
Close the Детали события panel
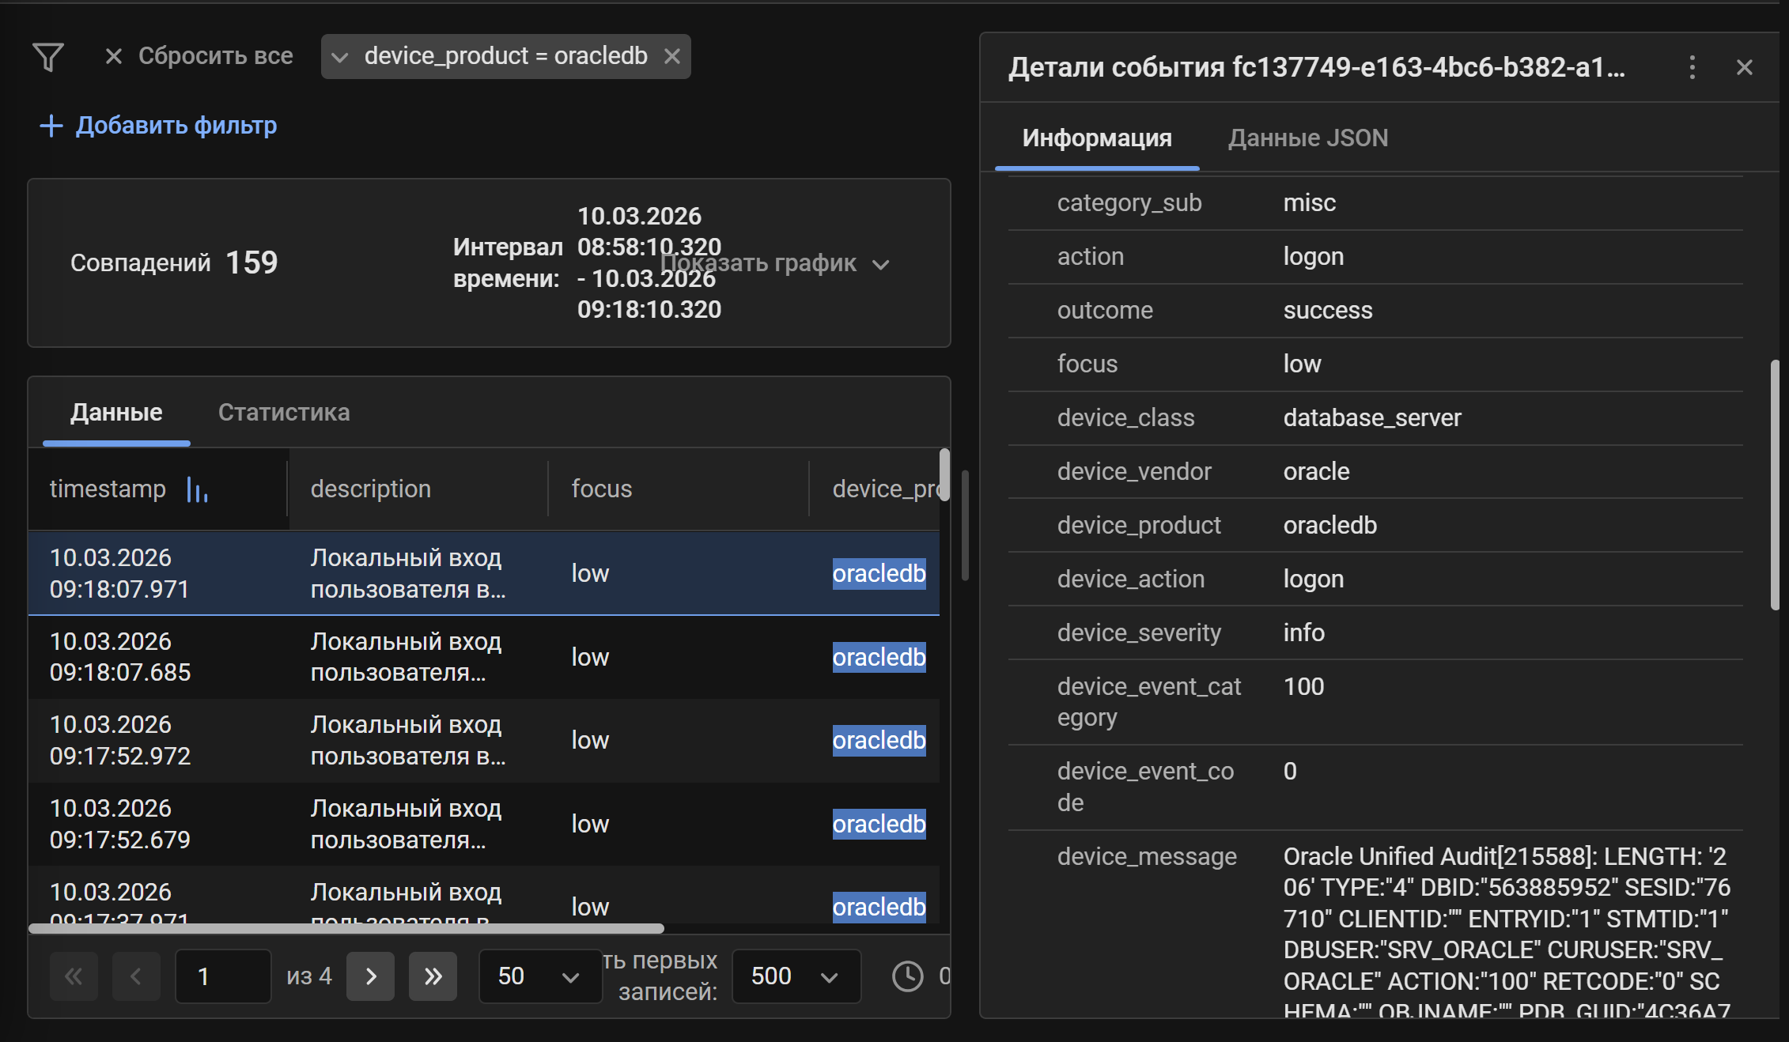pyautogui.click(x=1744, y=67)
